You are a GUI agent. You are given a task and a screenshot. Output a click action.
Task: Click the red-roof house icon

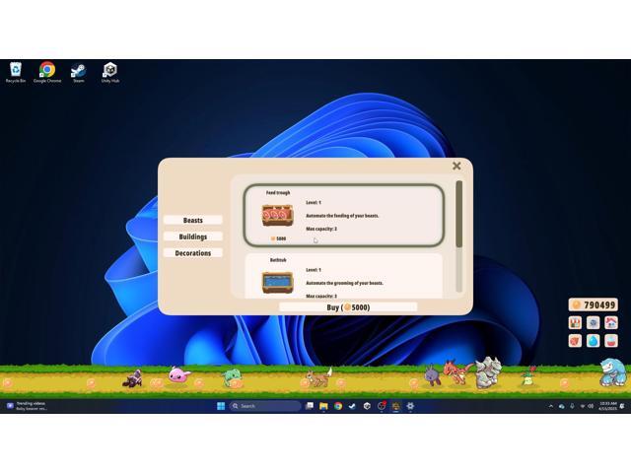point(611,322)
